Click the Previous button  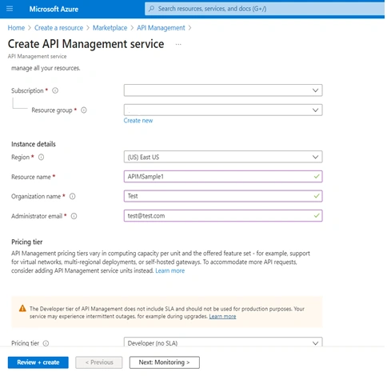[99, 362]
